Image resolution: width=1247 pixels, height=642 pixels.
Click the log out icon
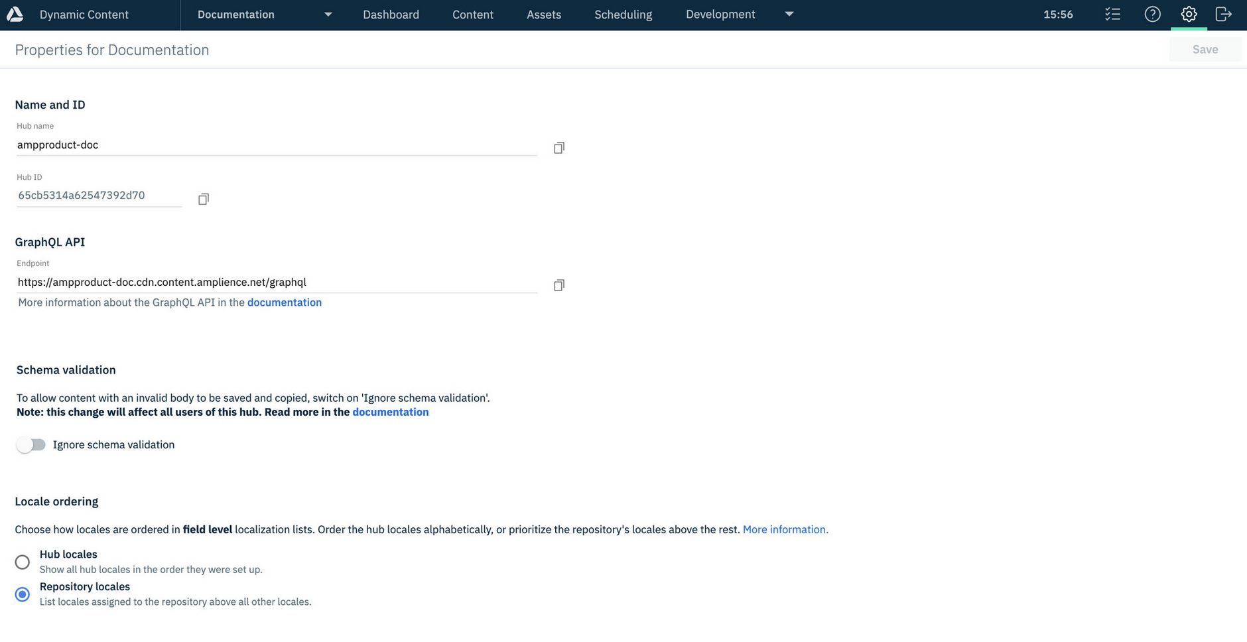tap(1224, 14)
